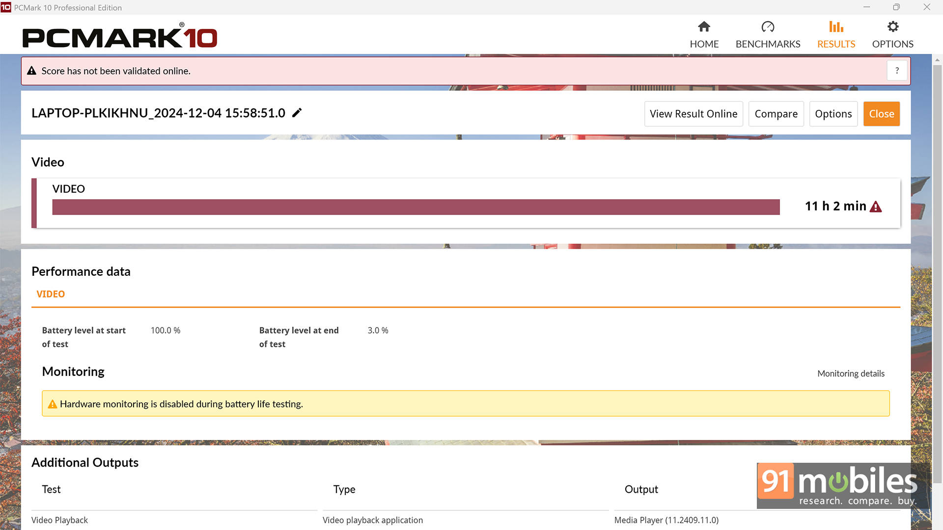Screen dimensions: 943x530
Task: Click the Compare button
Action: point(776,114)
